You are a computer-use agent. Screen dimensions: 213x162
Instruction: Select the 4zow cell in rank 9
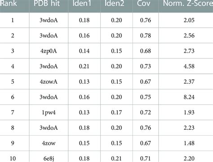[49, 143]
